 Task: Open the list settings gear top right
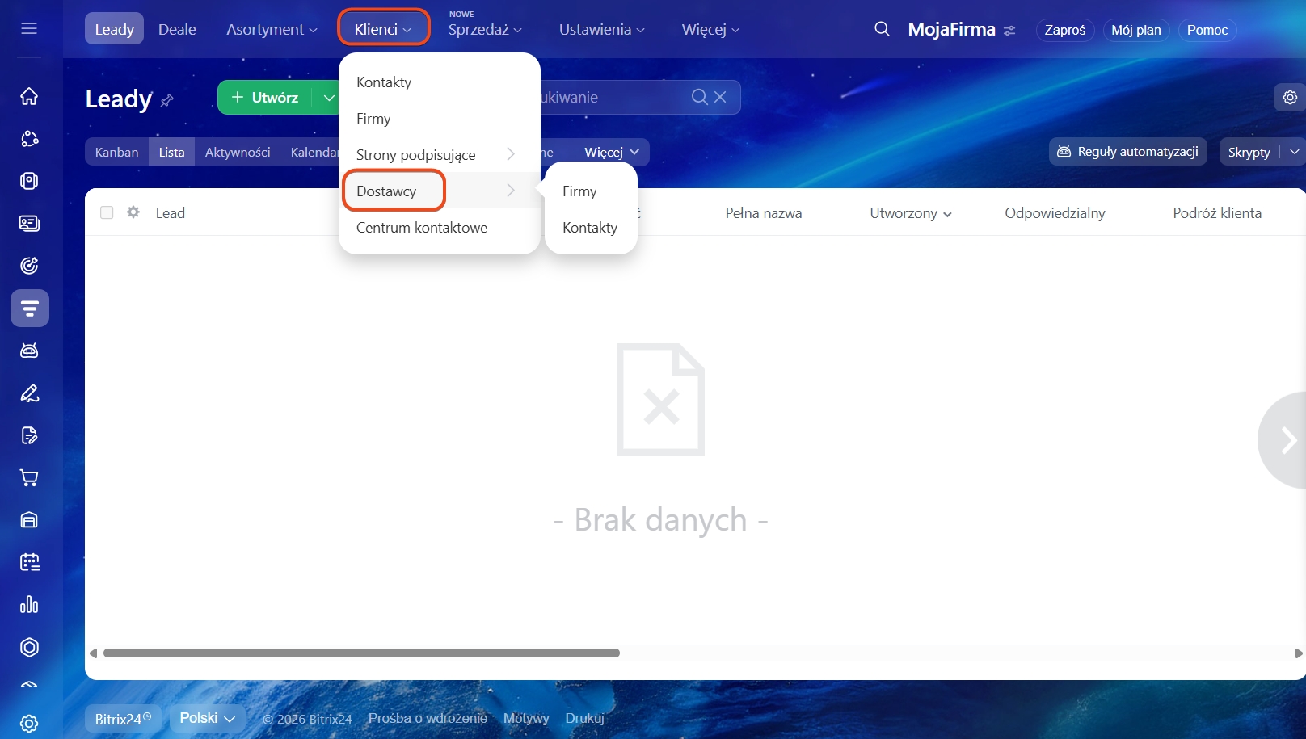[x=1290, y=97]
